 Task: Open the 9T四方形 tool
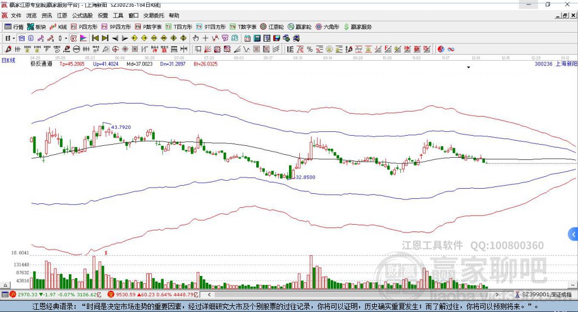pyautogui.click(x=211, y=27)
